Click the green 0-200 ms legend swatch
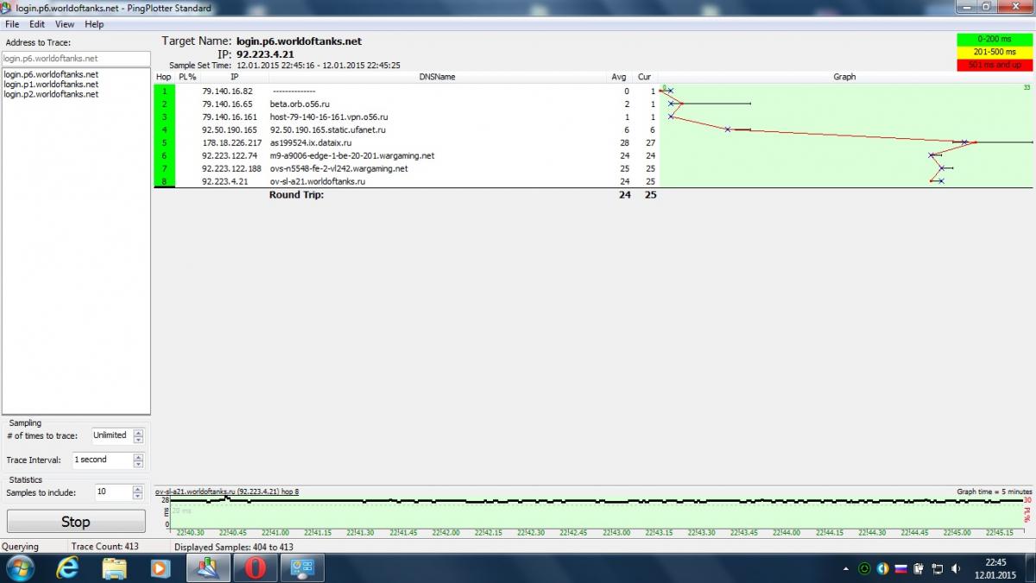 tap(994, 39)
